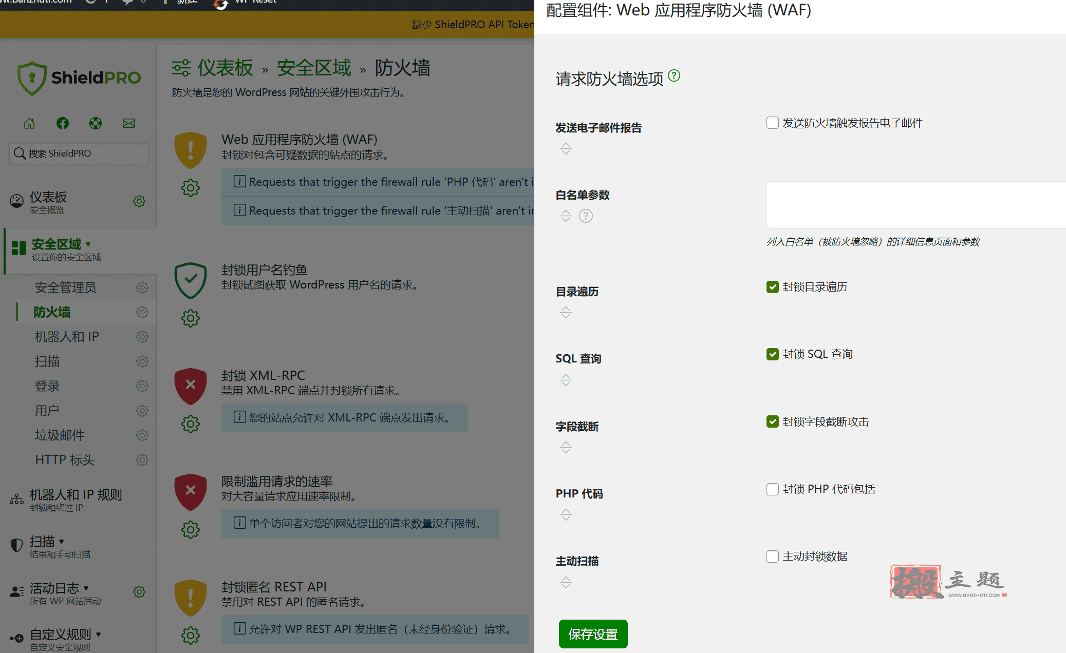Open 仪表板 安全概览 in sidebar
This screenshot has height=653, width=1066.
pyautogui.click(x=48, y=202)
